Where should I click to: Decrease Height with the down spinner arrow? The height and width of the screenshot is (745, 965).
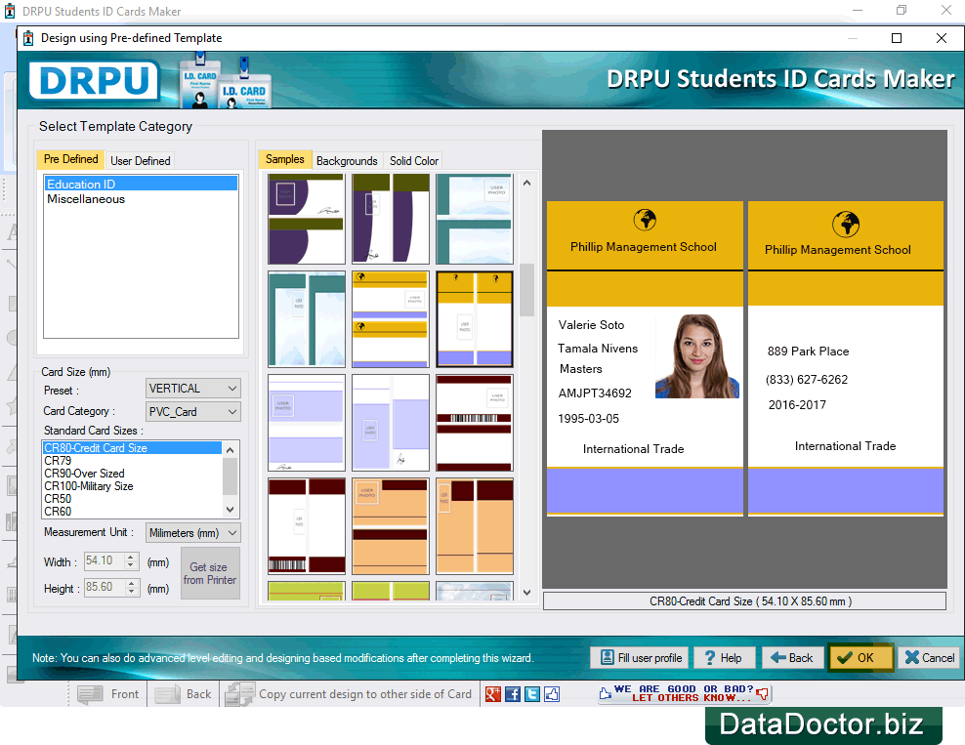[131, 592]
